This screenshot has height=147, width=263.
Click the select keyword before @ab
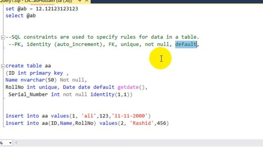pos(14,16)
